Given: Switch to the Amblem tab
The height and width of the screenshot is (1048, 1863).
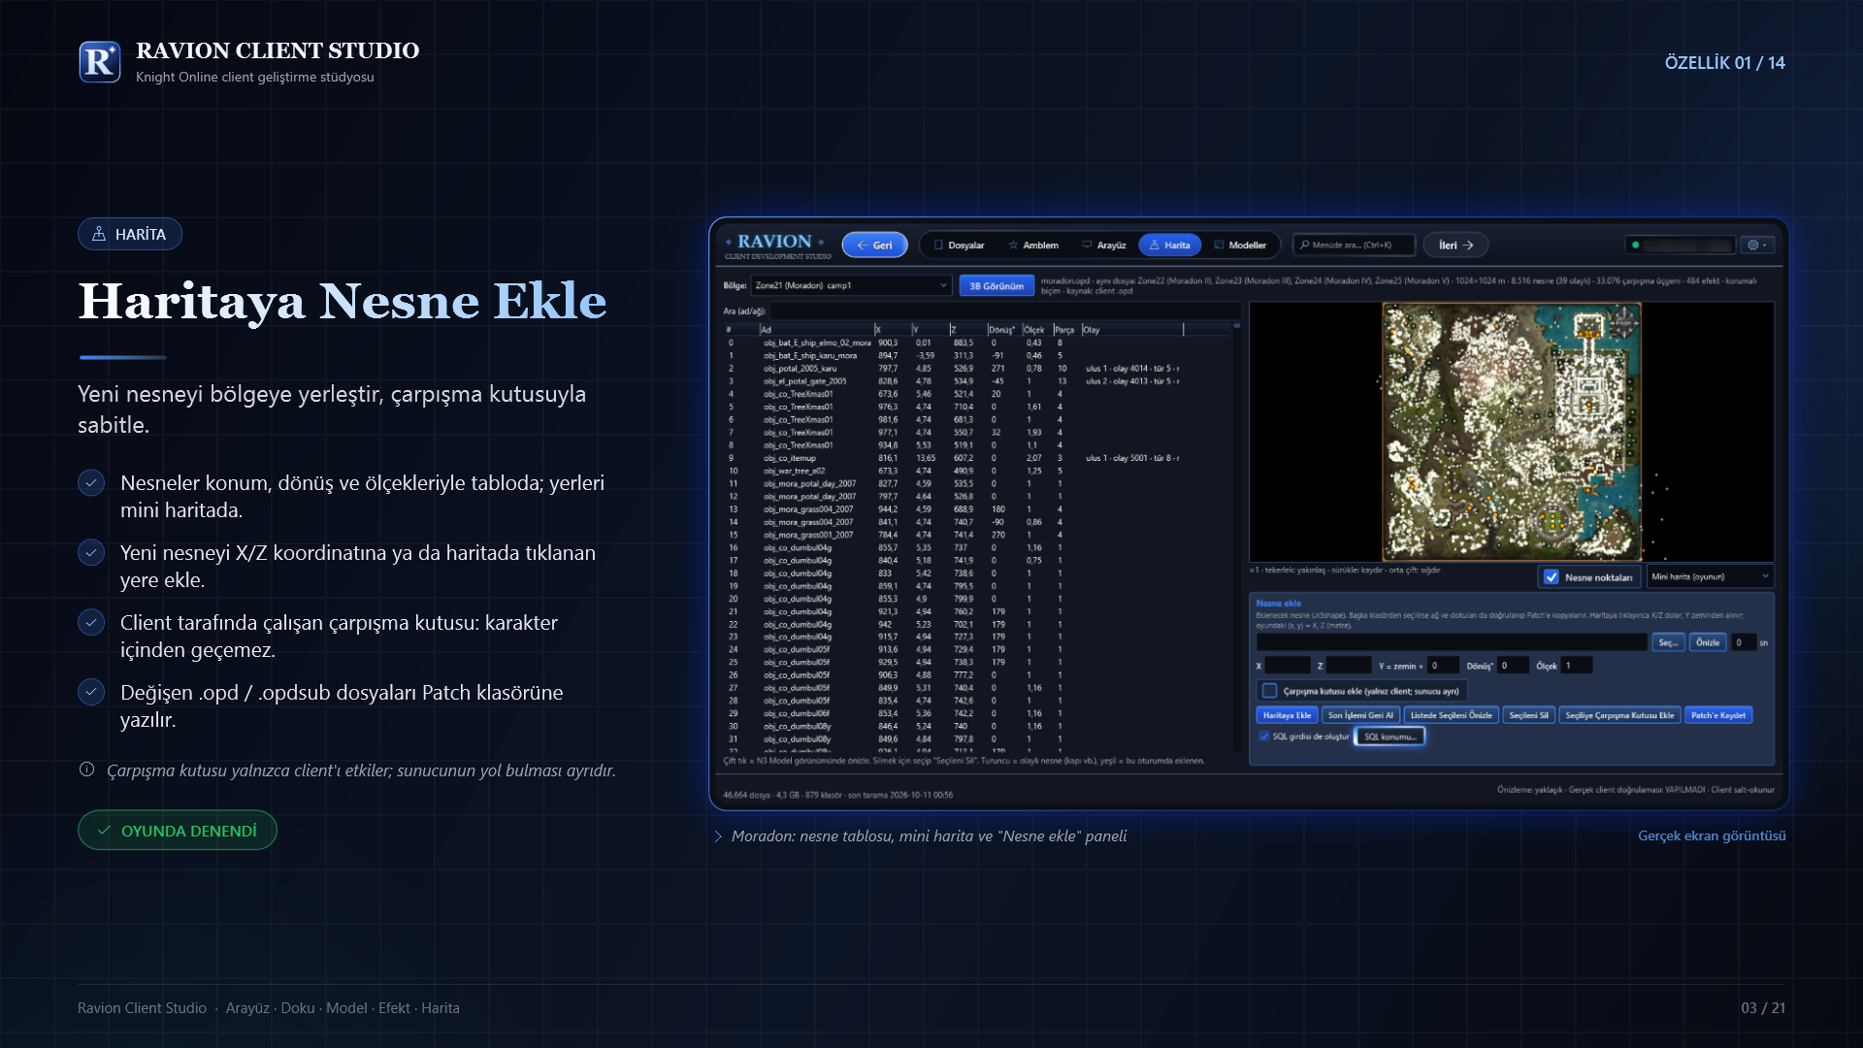Looking at the screenshot, I should tap(1033, 246).
